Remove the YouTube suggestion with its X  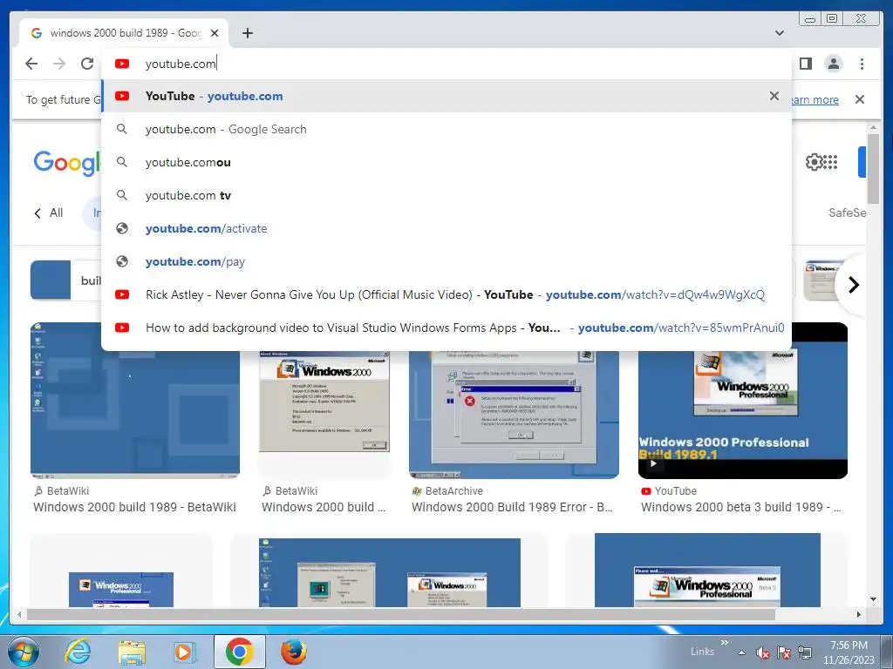(774, 96)
